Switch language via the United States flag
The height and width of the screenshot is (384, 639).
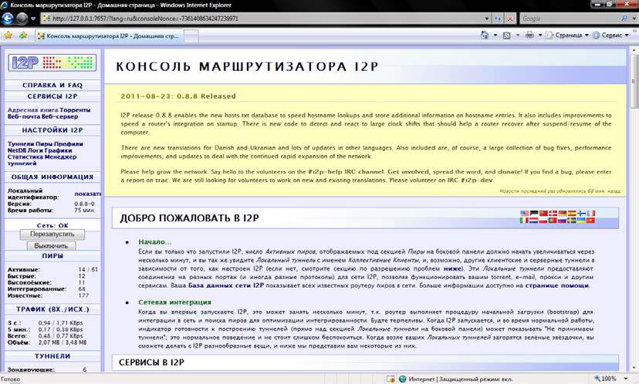click(x=526, y=213)
